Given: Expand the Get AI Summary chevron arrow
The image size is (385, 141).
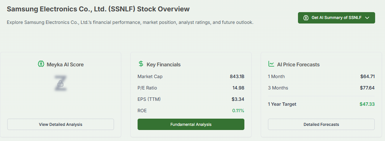Looking at the screenshot, I should pos(367,18).
